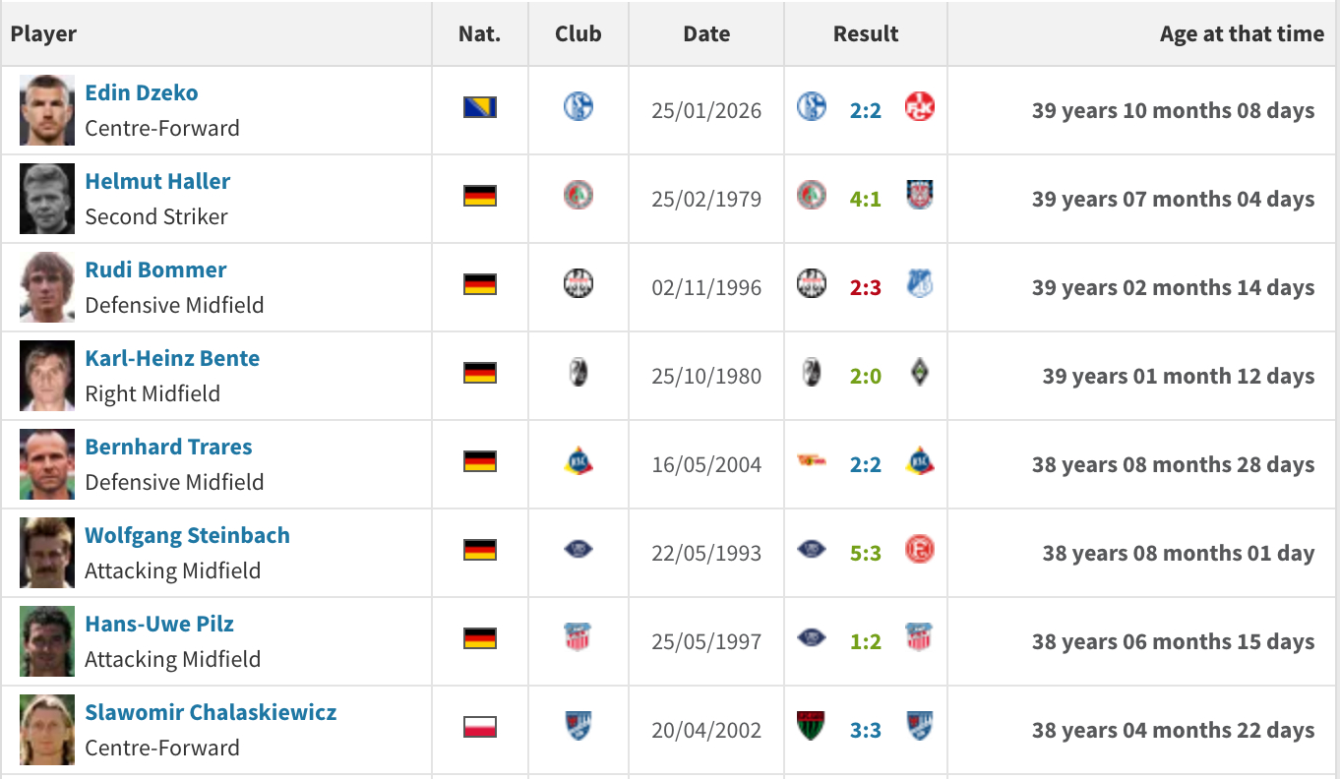
Task: Open the 2:3 match result for Bommer
Action: pos(865,287)
